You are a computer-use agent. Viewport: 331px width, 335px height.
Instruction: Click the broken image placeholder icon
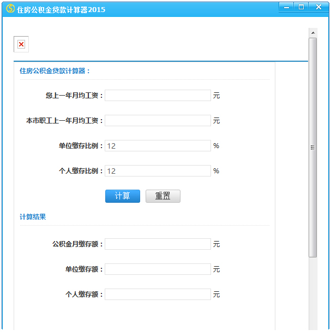21,44
